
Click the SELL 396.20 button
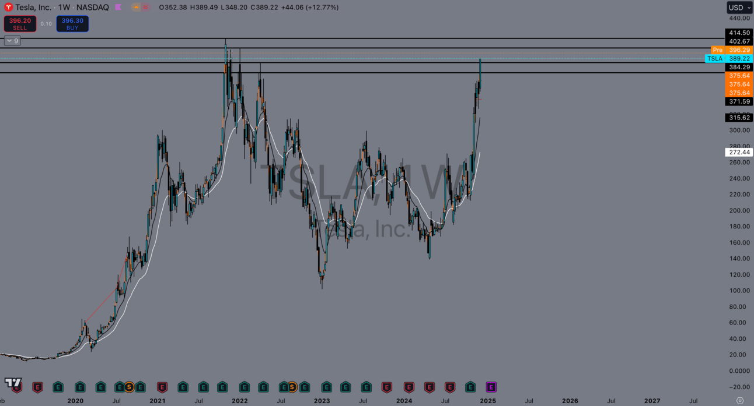click(20, 24)
